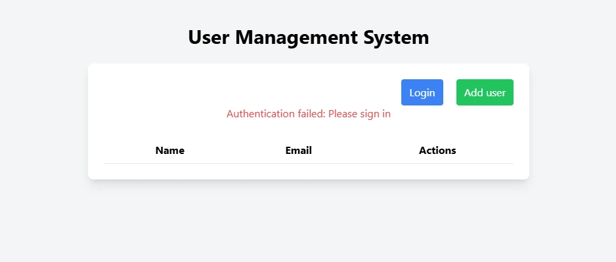616x262 pixels.
Task: Sign in using the Login button
Action: click(x=422, y=92)
